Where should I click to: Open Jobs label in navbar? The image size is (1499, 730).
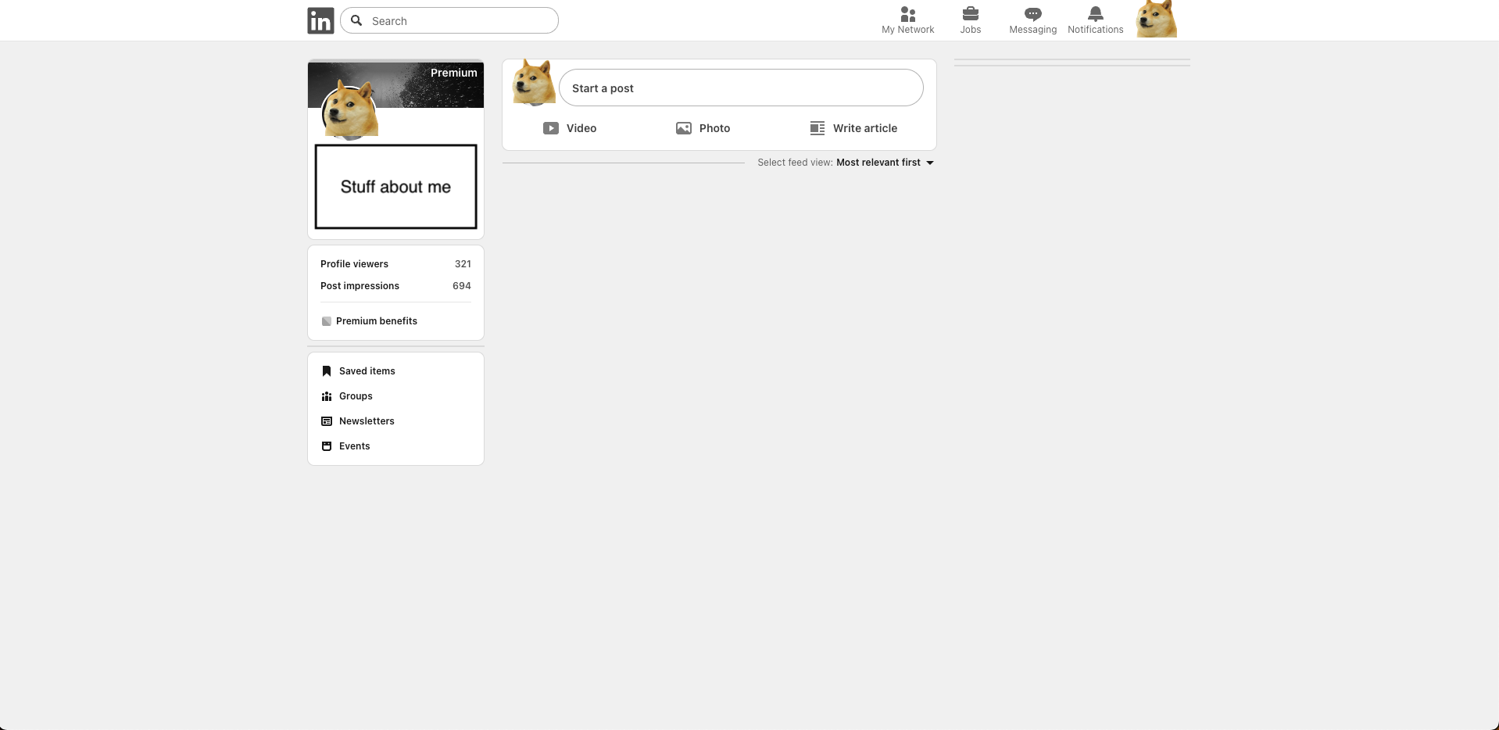pyautogui.click(x=970, y=30)
